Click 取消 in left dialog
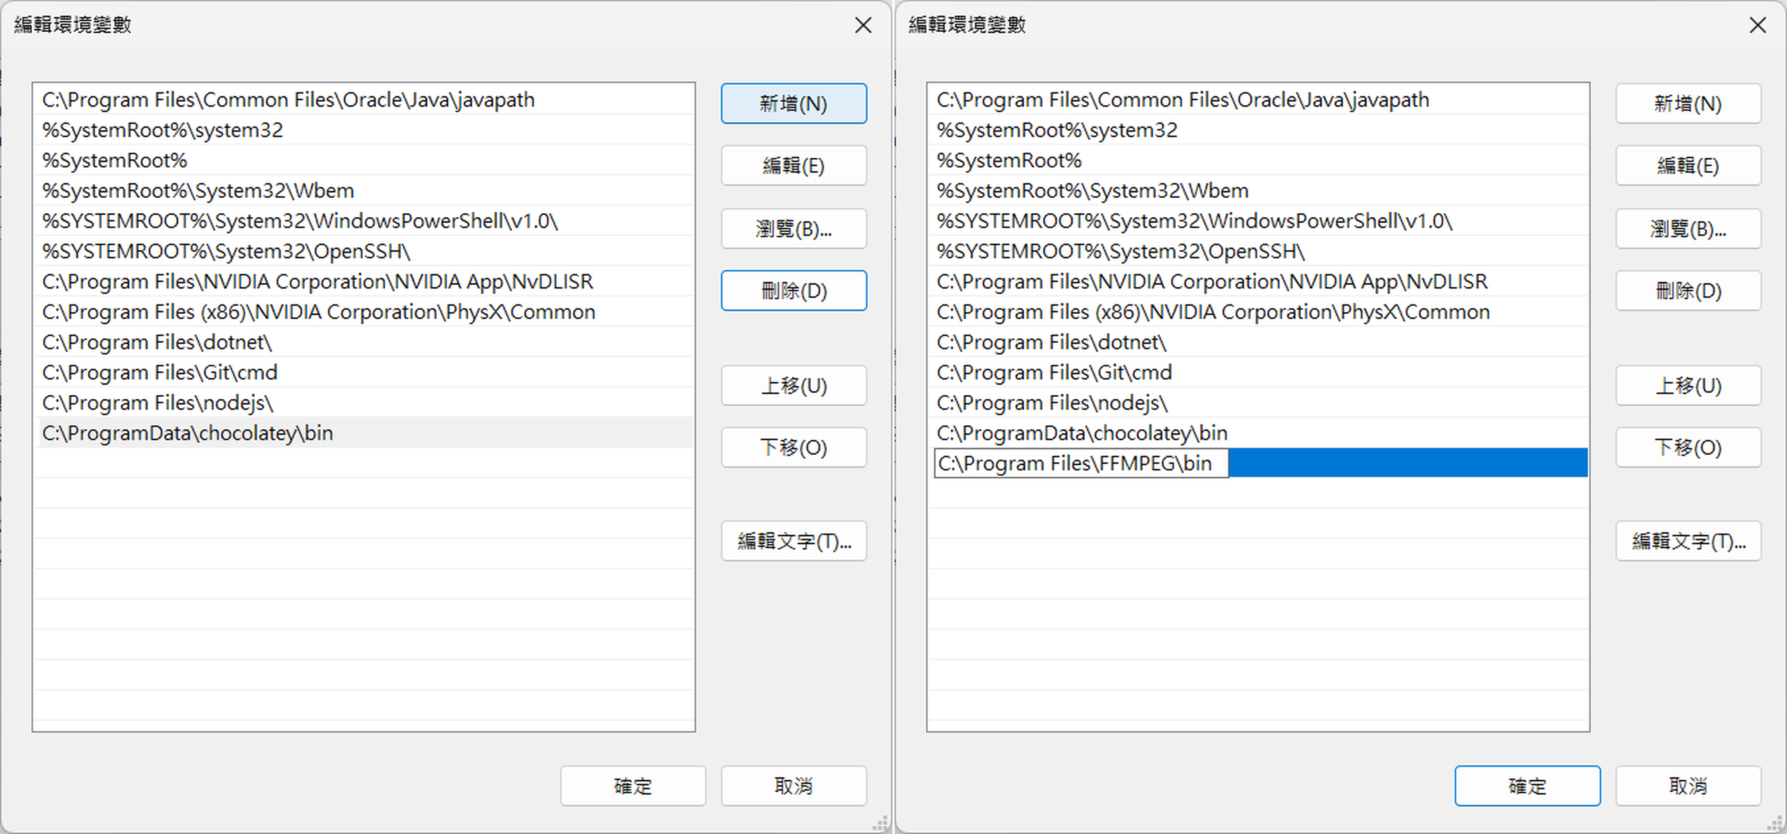 (793, 785)
